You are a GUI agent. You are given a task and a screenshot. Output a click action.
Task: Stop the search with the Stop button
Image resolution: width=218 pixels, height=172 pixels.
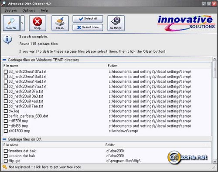point(37,23)
